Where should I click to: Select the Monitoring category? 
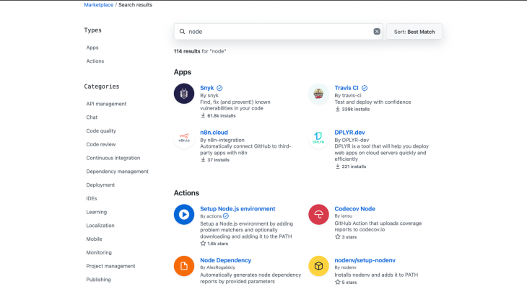coord(99,252)
